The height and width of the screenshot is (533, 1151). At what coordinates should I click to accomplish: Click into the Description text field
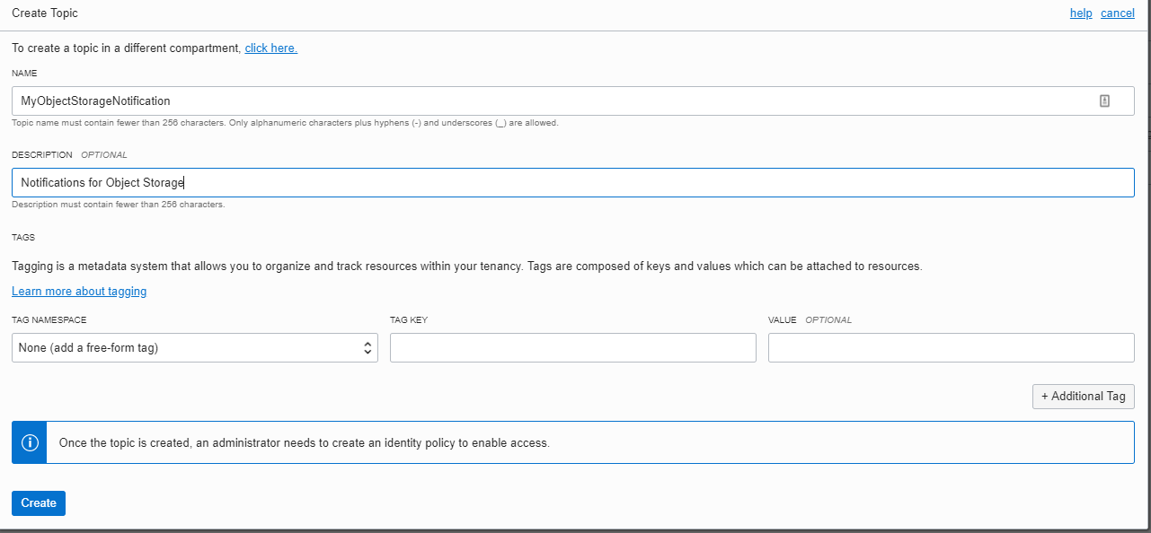573,182
